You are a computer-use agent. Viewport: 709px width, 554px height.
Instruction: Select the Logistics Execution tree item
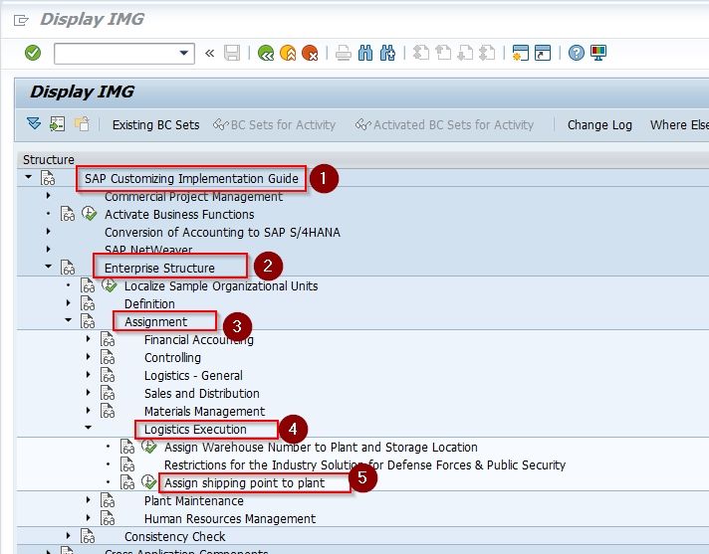pos(195,430)
